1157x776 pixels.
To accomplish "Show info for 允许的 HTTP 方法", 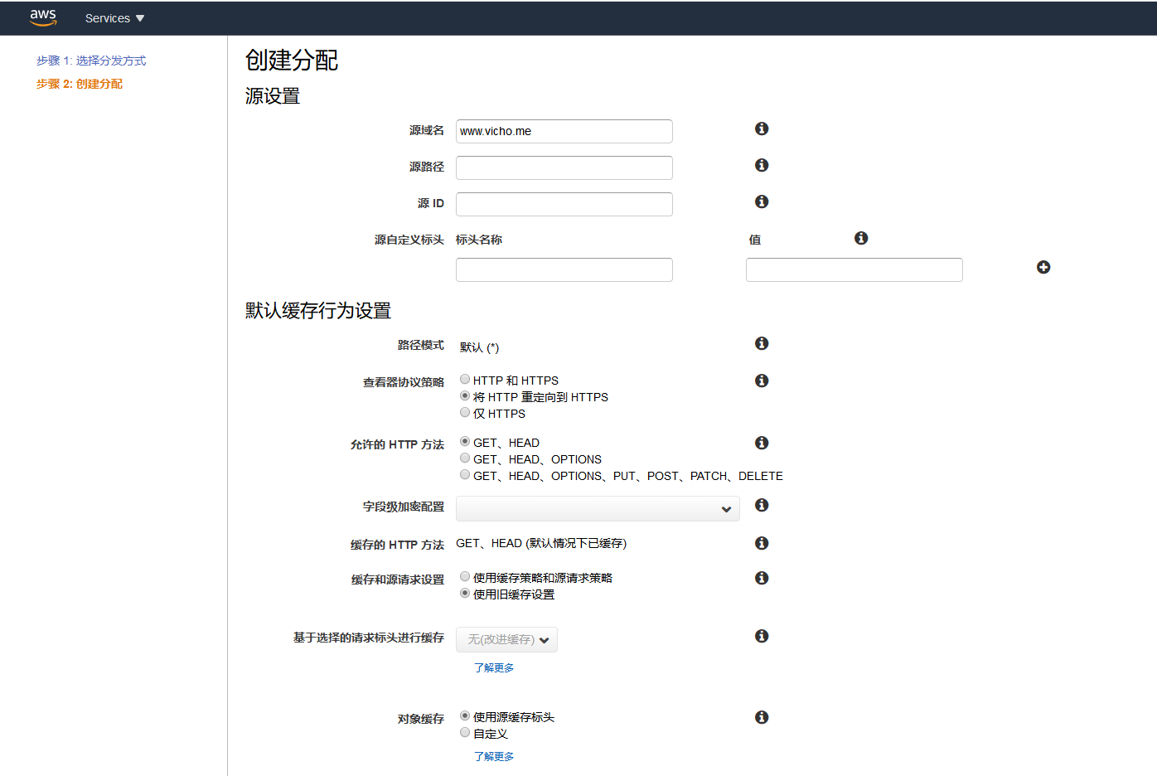I will 762,443.
